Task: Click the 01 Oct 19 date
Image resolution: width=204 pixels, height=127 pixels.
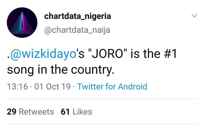Action: click(x=52, y=86)
